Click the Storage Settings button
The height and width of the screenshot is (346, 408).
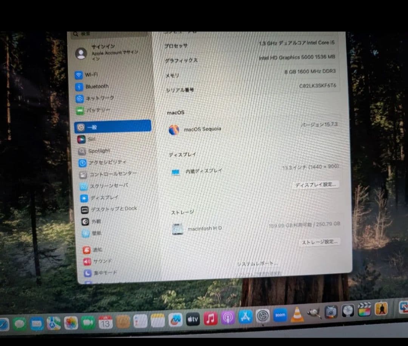click(319, 241)
